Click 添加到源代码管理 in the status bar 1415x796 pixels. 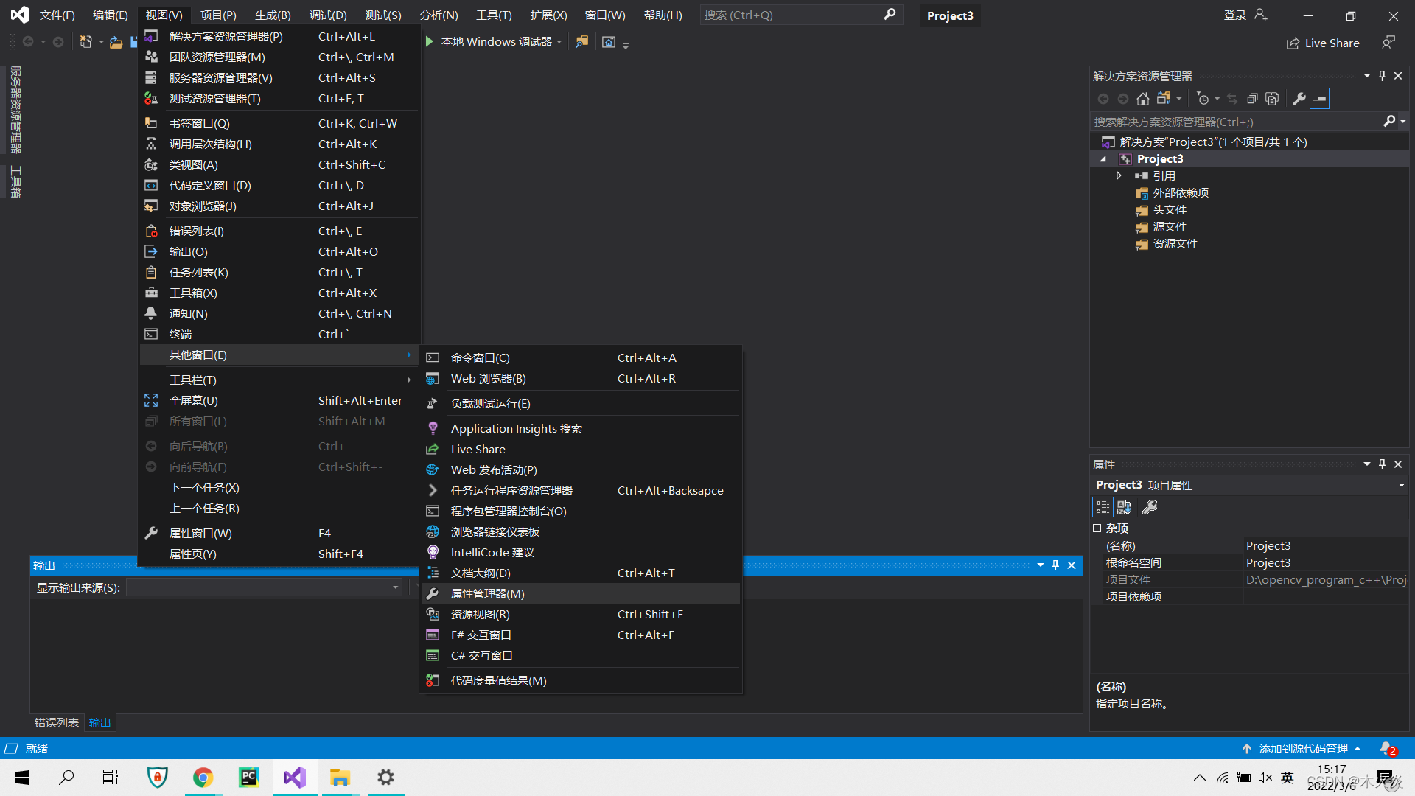(1302, 748)
